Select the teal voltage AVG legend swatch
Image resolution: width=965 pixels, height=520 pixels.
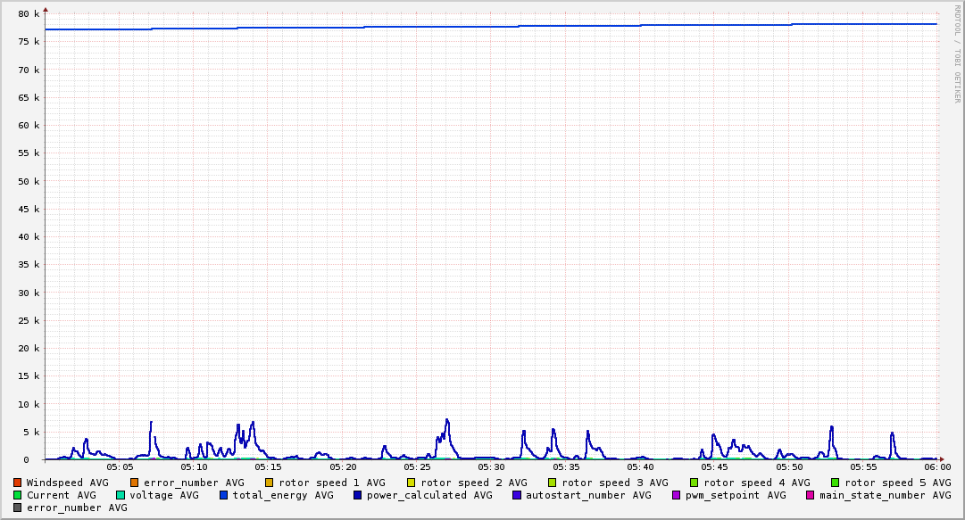click(121, 495)
